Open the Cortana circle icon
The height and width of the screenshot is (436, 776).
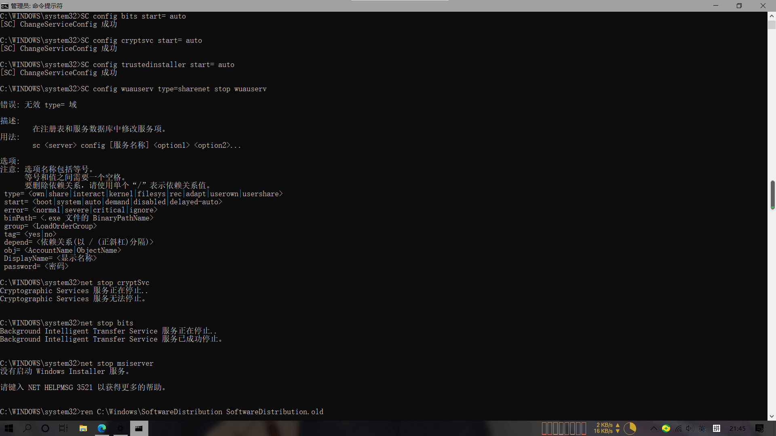coord(45,428)
